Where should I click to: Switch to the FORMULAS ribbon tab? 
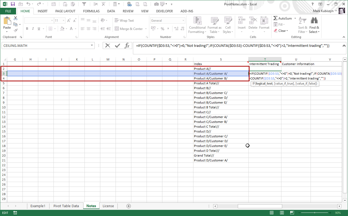pos(91,11)
